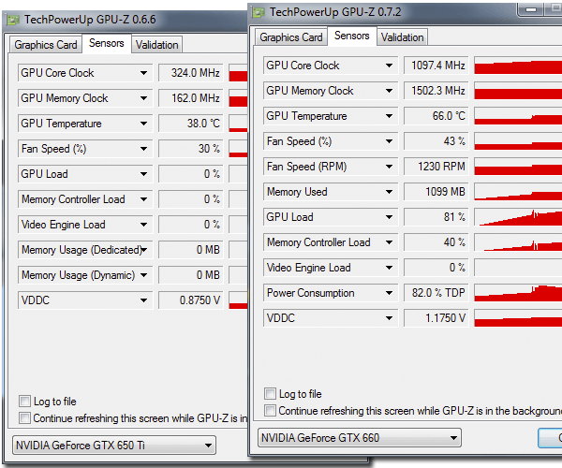
Task: Select Sensors tab in GPU-Z 0.7.2 window
Action: [351, 36]
